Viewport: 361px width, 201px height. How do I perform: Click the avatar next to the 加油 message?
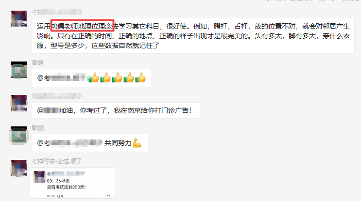[x=19, y=103]
